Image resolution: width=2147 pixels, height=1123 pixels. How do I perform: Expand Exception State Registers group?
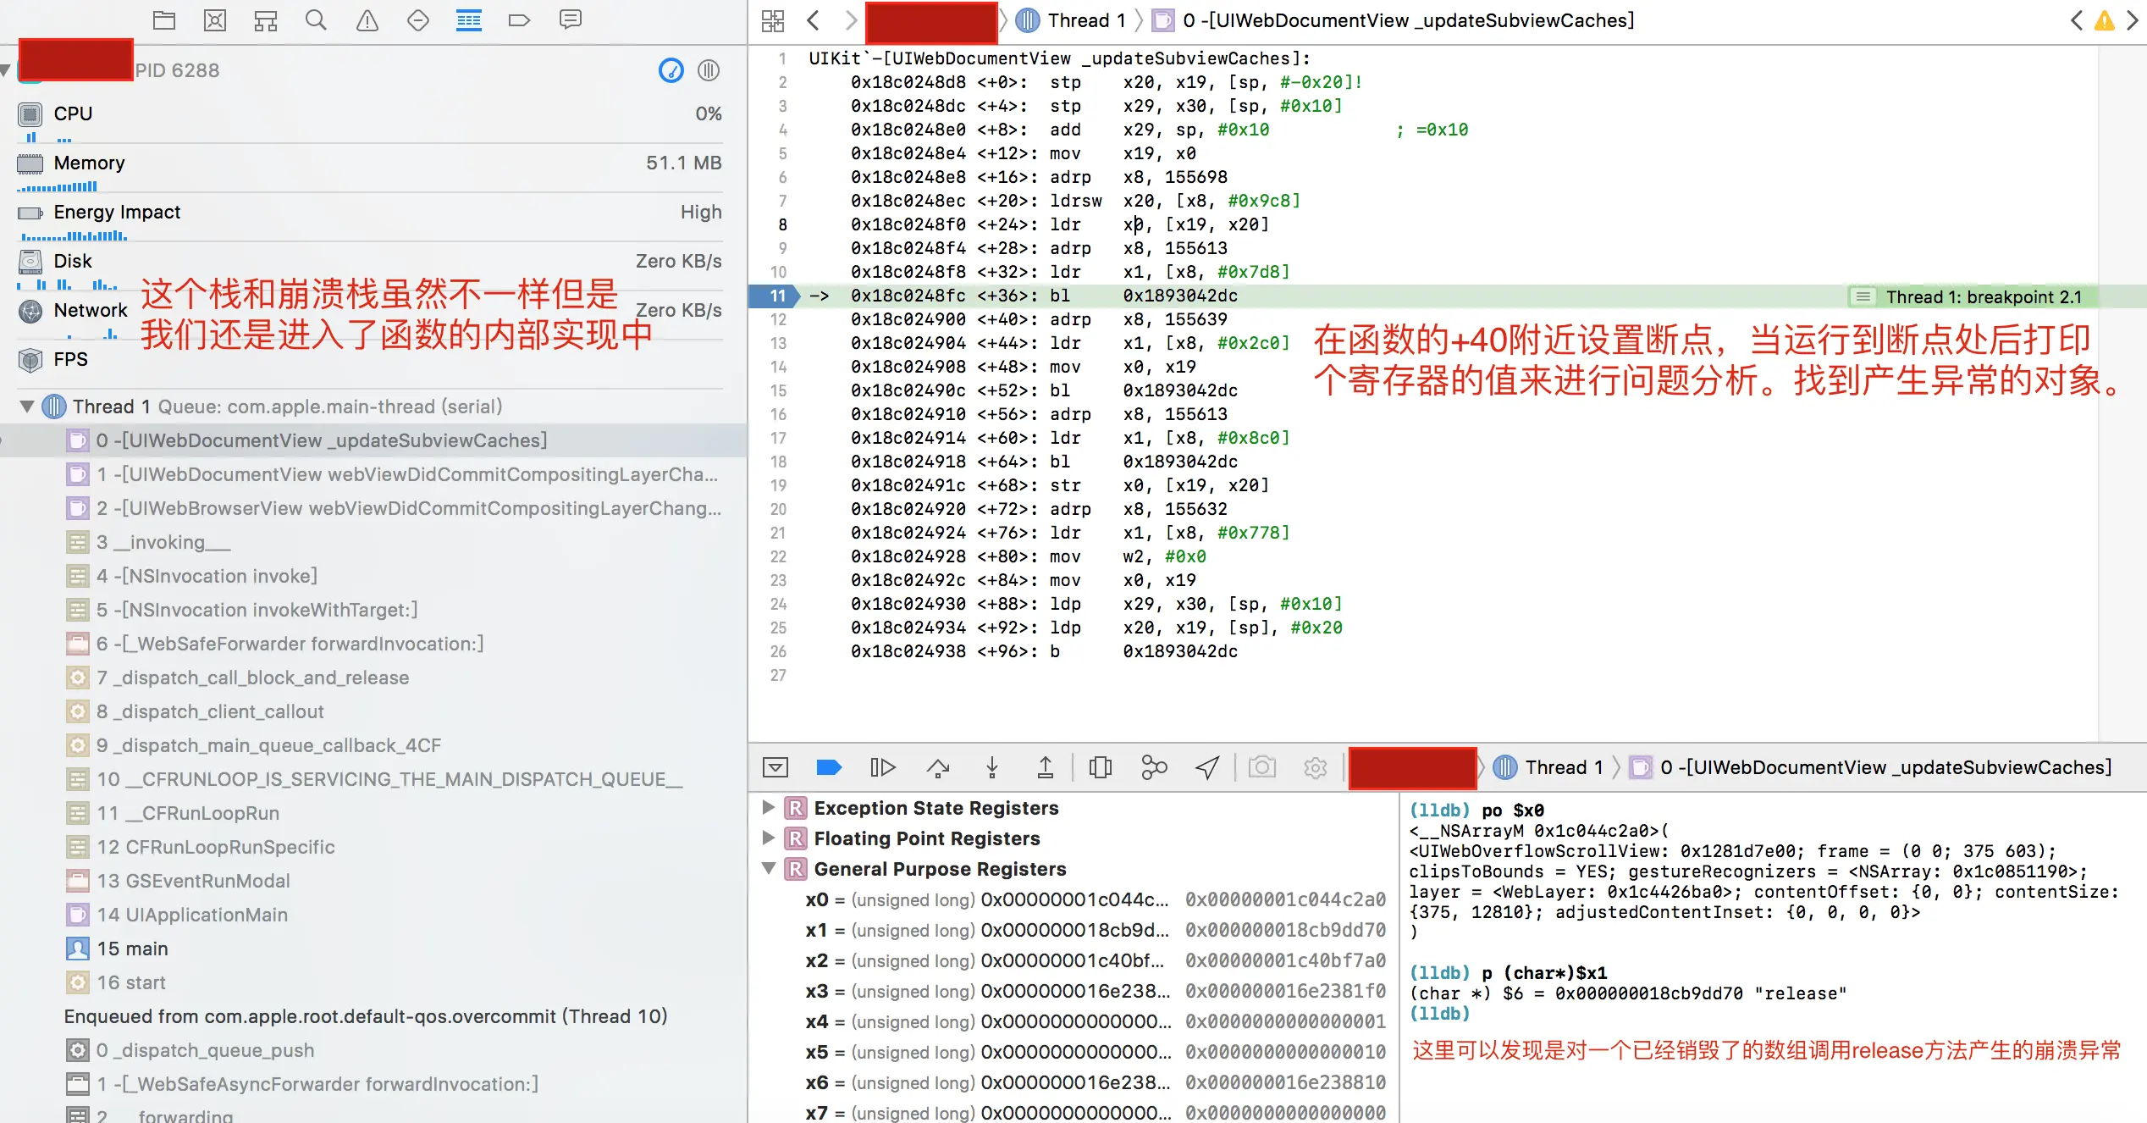pyautogui.click(x=769, y=808)
